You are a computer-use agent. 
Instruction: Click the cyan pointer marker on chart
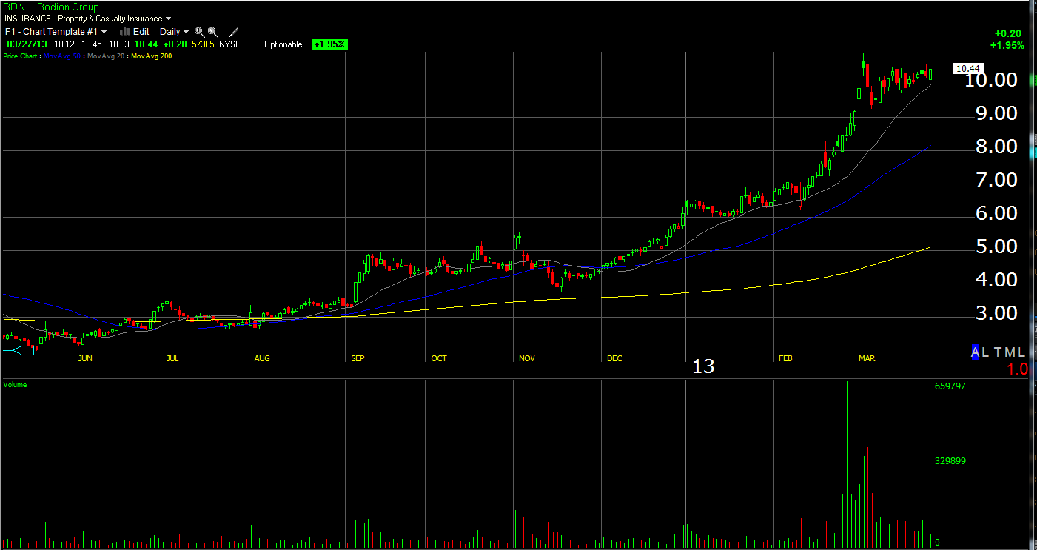pyautogui.click(x=19, y=351)
